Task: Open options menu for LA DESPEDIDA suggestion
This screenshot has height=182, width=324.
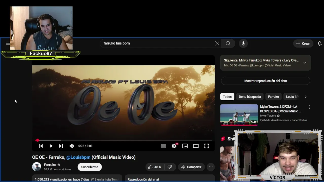Action: point(309,107)
